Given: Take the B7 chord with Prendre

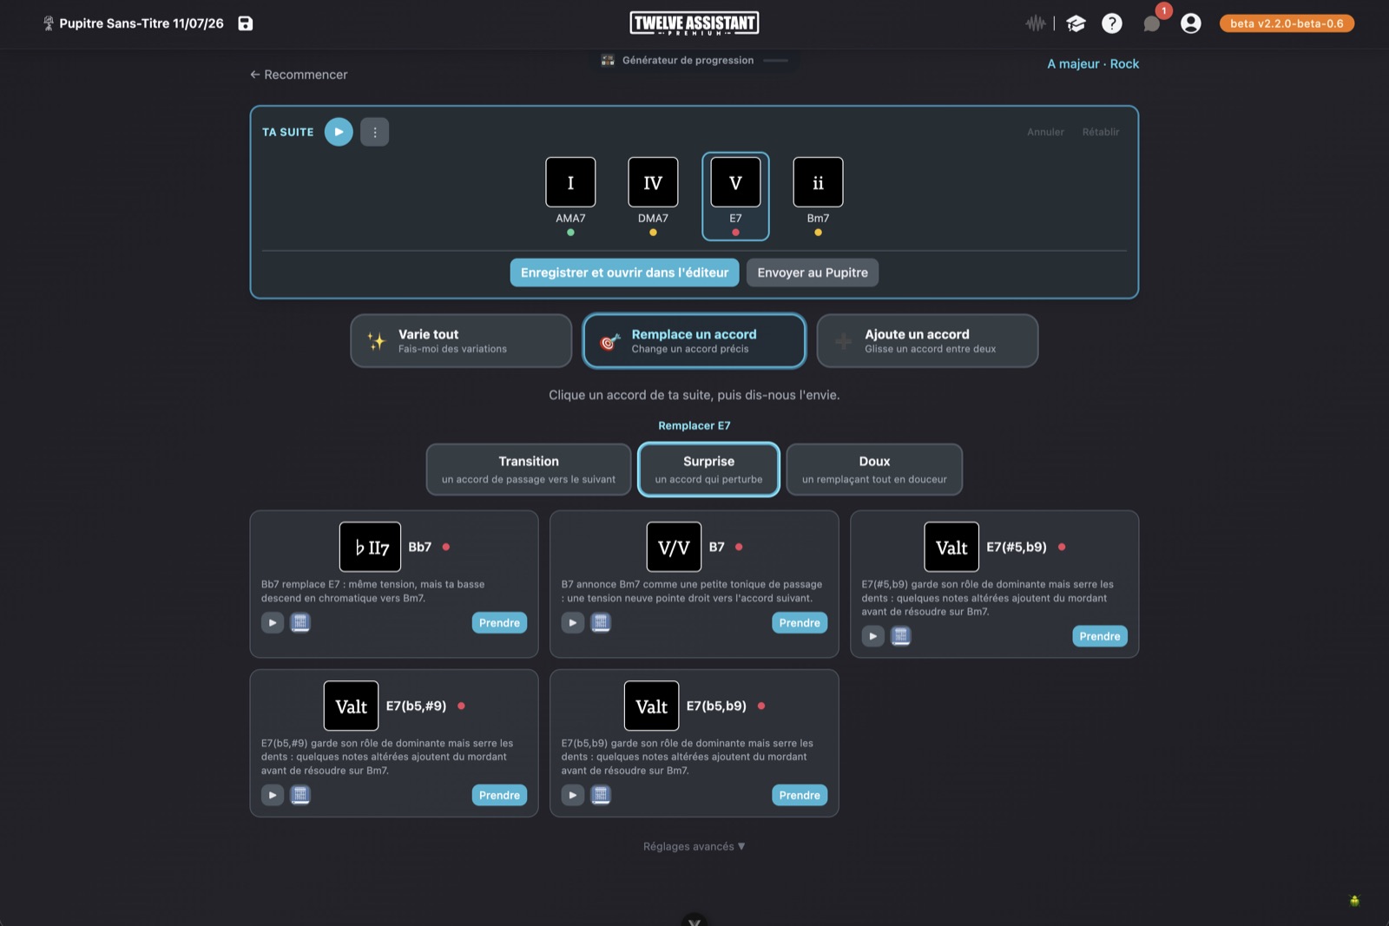Looking at the screenshot, I should coord(800,622).
